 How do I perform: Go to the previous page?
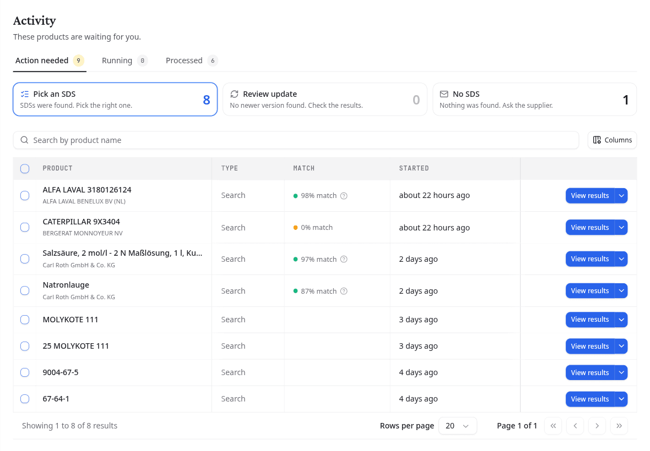pyautogui.click(x=575, y=426)
